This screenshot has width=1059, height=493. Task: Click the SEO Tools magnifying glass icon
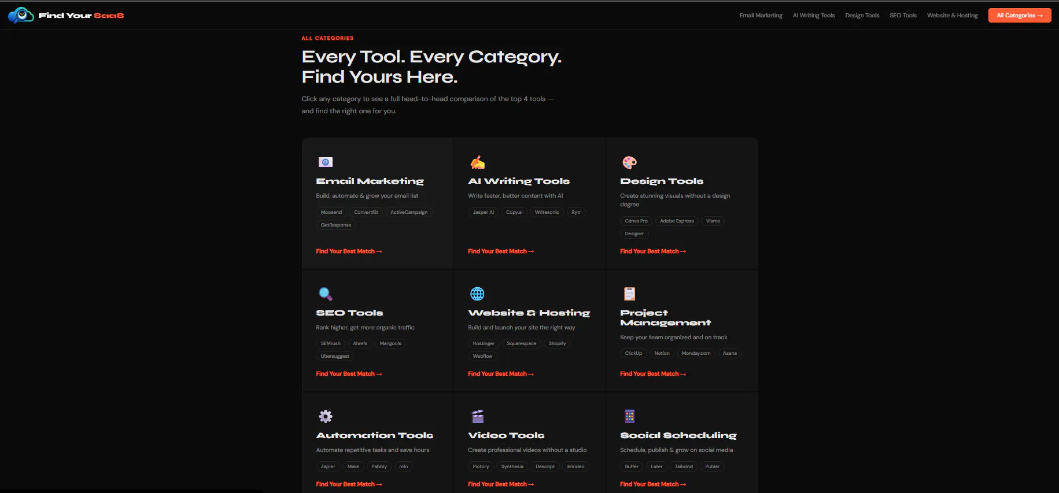pyautogui.click(x=326, y=294)
